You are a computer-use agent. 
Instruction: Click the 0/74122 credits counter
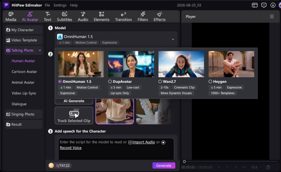63,166
